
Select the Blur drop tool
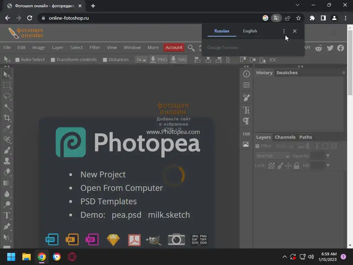(x=7, y=194)
